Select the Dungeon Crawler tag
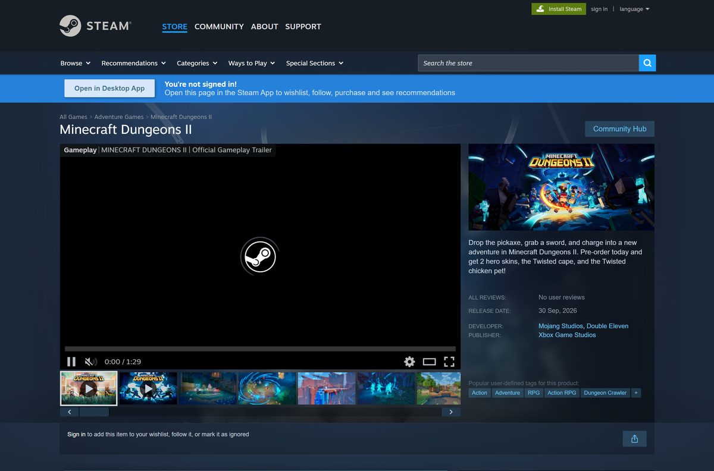The width and height of the screenshot is (714, 471). click(605, 393)
